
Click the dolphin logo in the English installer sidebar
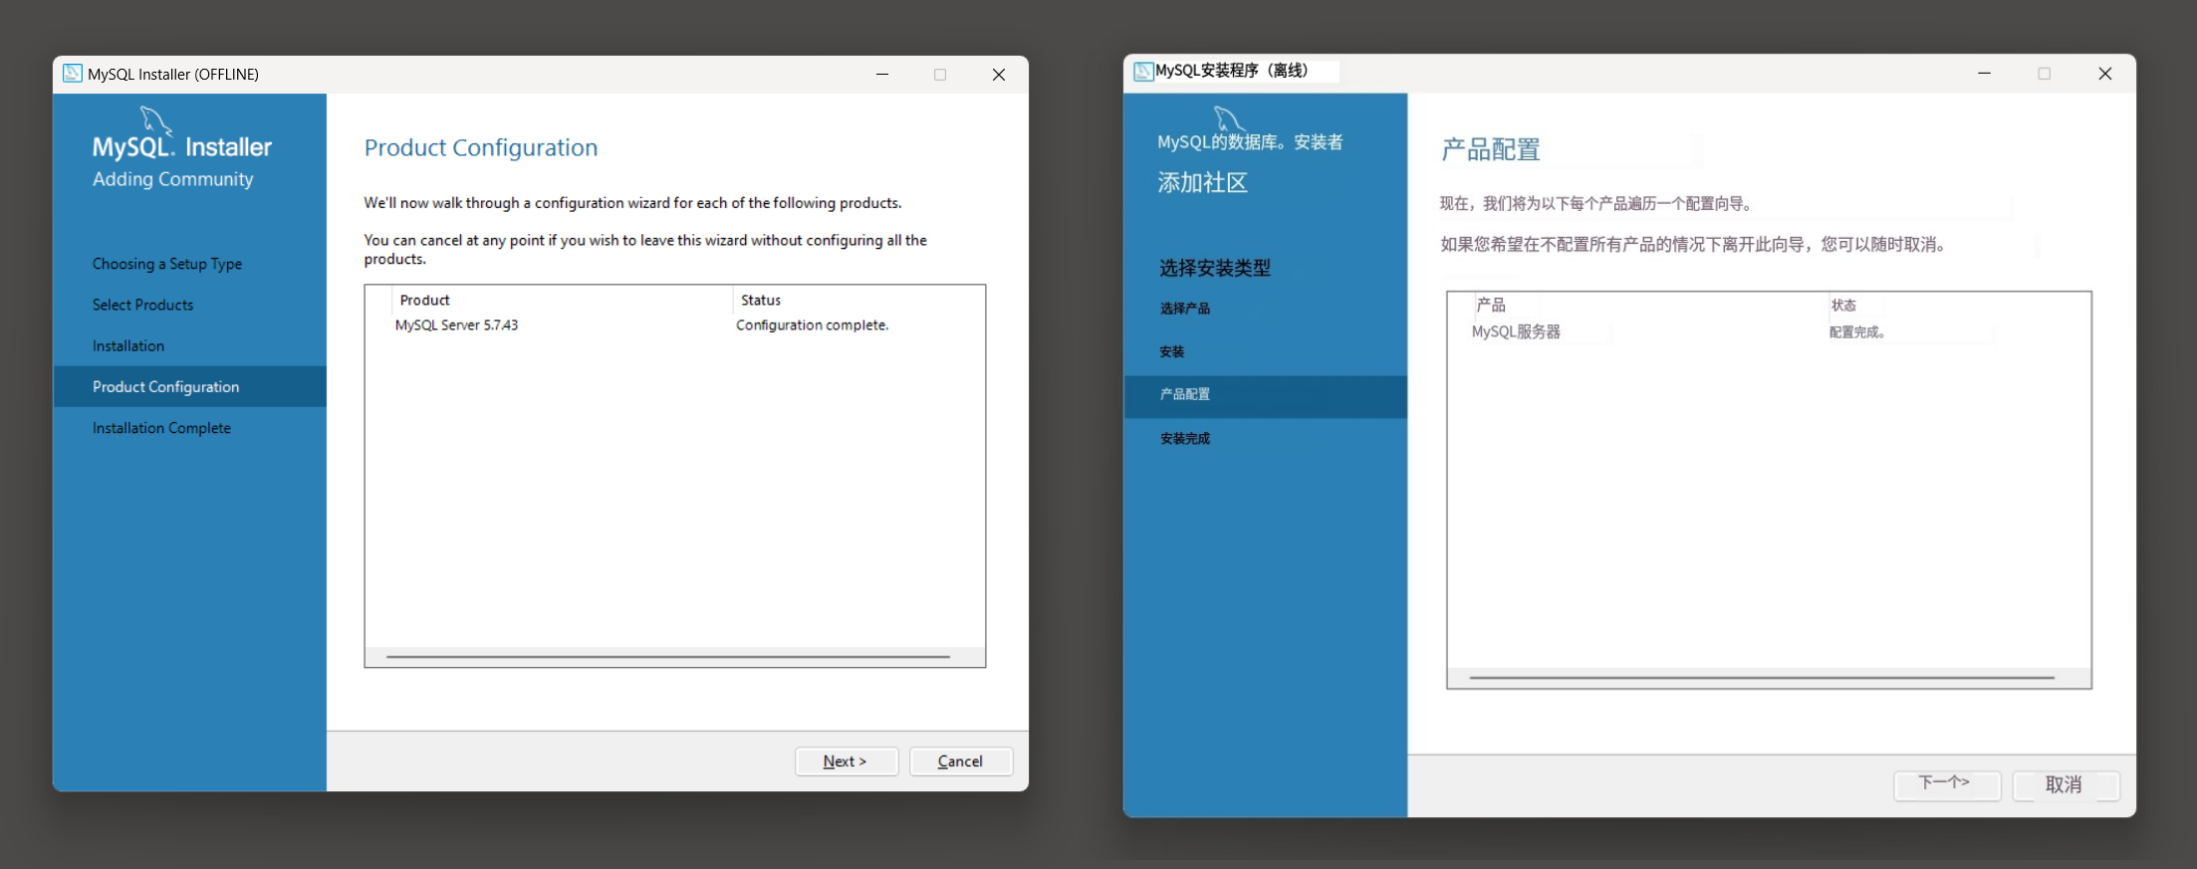(x=155, y=119)
